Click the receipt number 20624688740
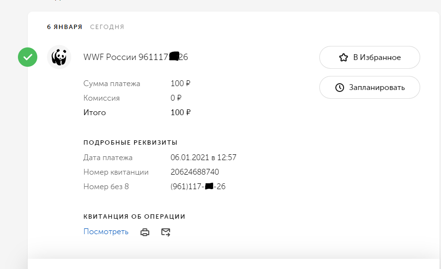This screenshot has height=269, width=441. (x=195, y=172)
